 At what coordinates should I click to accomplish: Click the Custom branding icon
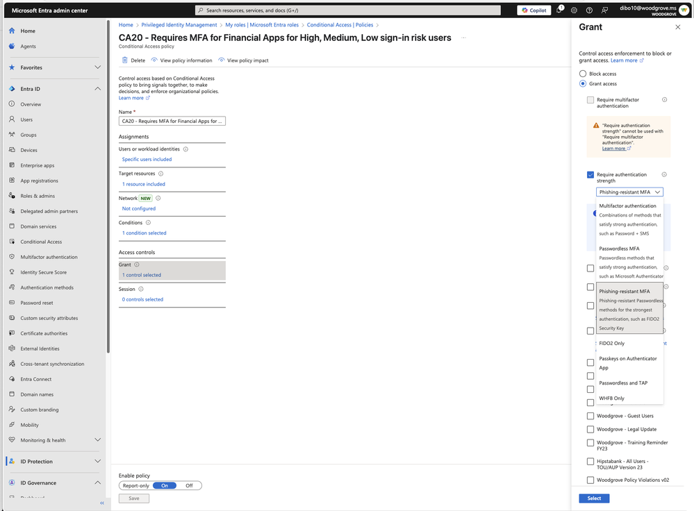click(x=12, y=410)
